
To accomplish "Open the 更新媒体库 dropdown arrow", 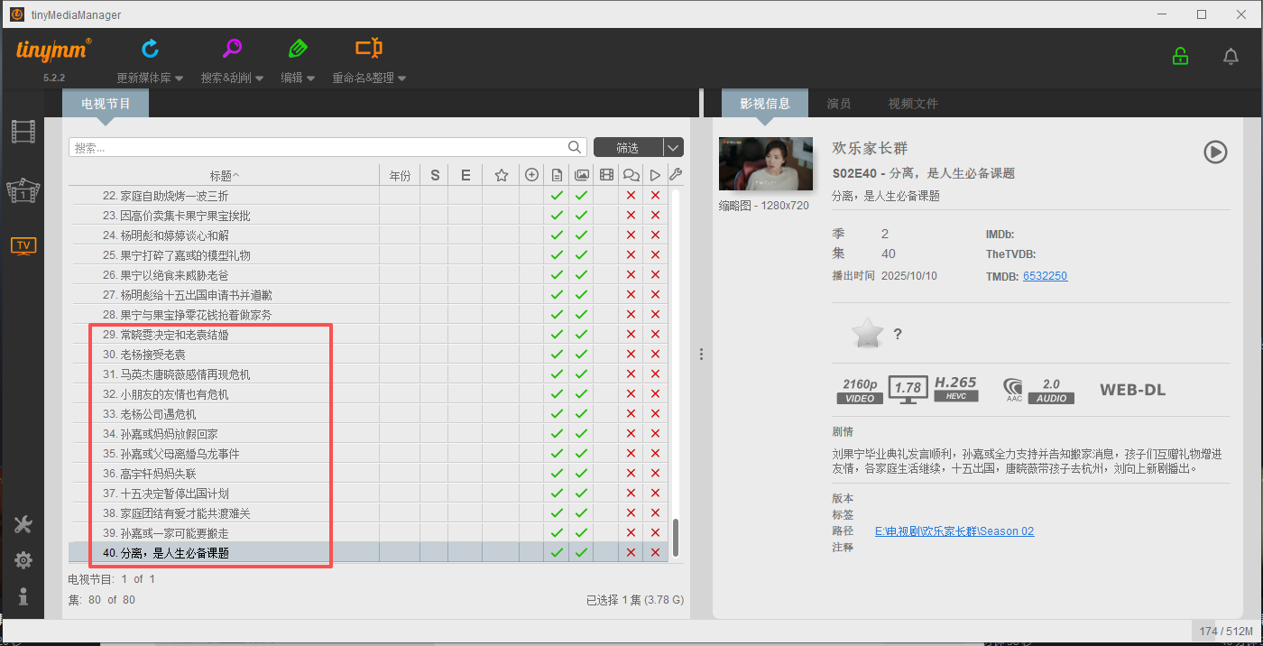I will (x=178, y=78).
